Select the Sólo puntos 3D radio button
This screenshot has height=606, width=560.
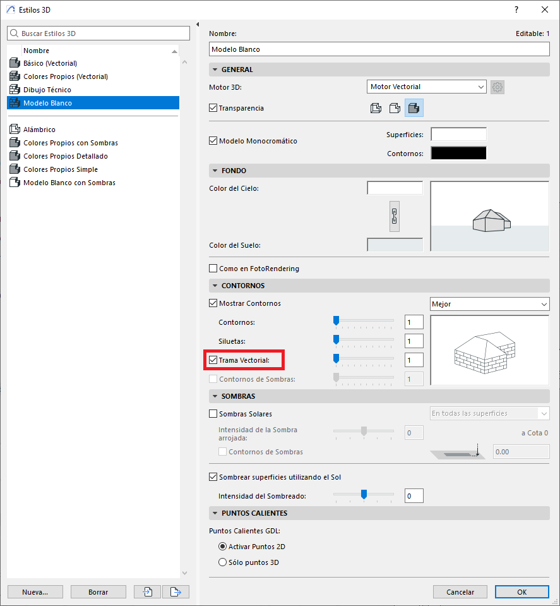(x=222, y=562)
